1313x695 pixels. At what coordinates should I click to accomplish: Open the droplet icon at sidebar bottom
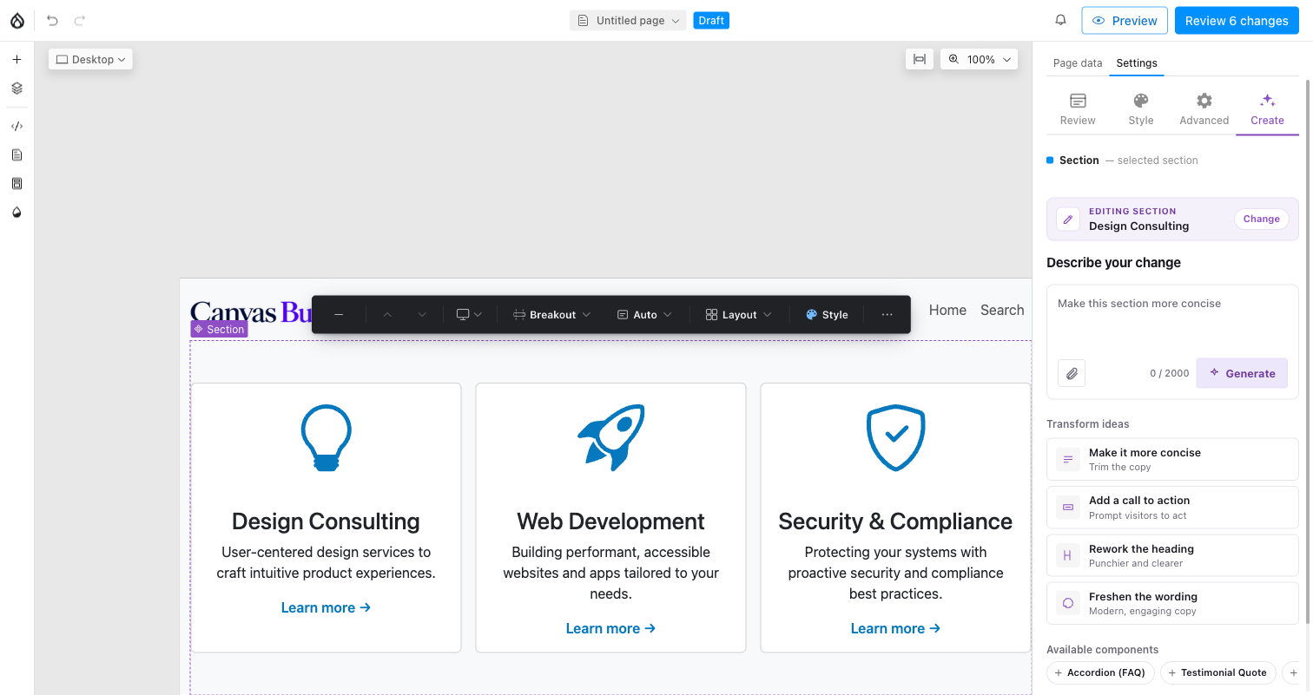(x=16, y=212)
